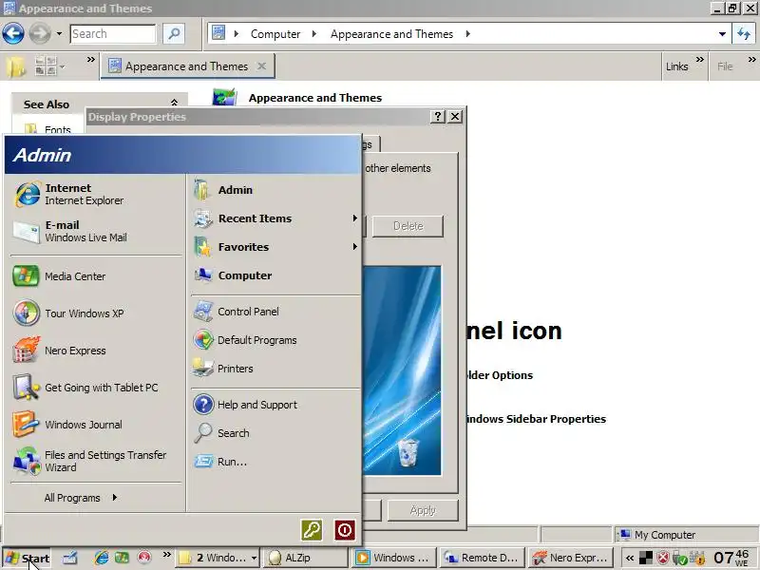Click the red round quick launch icon
Screen dimensions: 760x570
click(x=144, y=558)
